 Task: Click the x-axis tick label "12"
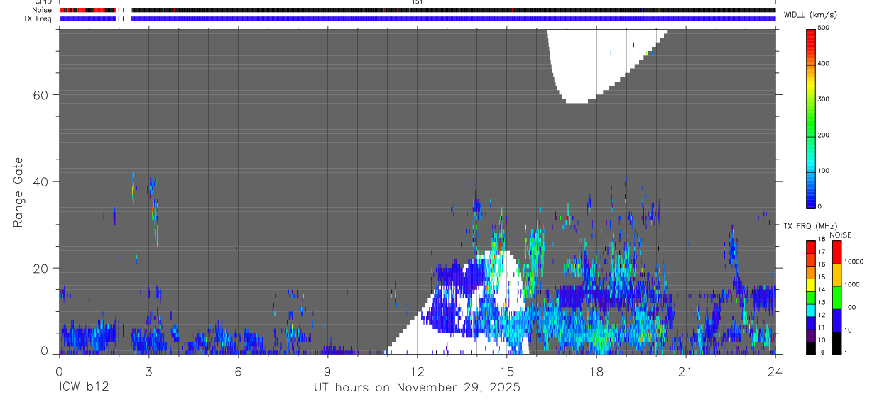[x=417, y=371]
